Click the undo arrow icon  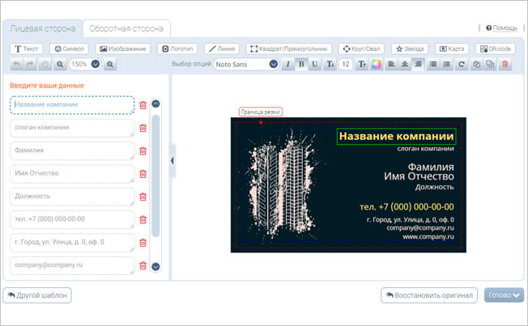(16, 64)
